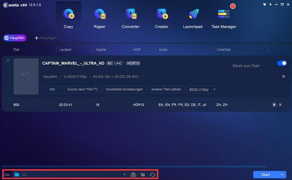Click the Start button
The height and width of the screenshot is (180, 292).
pos(265,175)
